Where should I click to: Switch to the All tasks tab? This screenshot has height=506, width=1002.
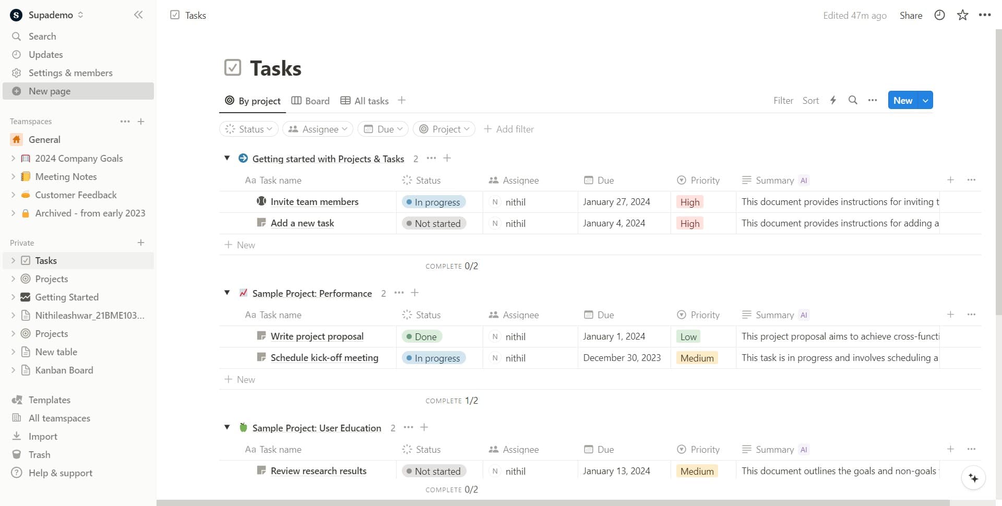tap(365, 101)
